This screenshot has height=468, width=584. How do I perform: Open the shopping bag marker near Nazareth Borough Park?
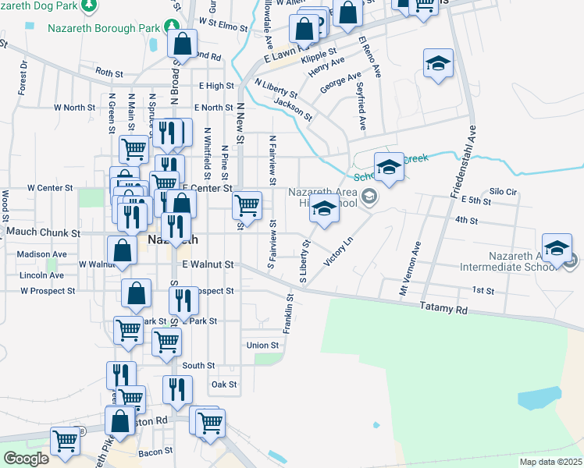[182, 44]
